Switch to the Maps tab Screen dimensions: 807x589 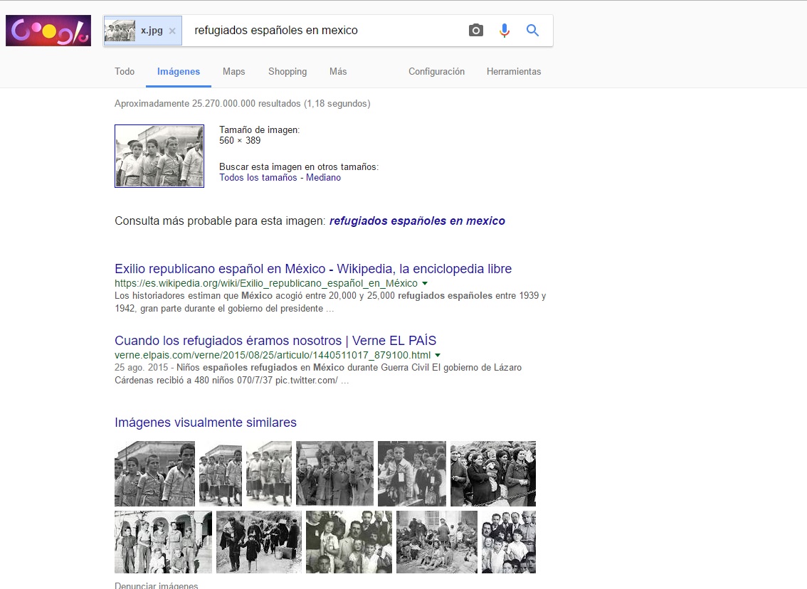(233, 72)
